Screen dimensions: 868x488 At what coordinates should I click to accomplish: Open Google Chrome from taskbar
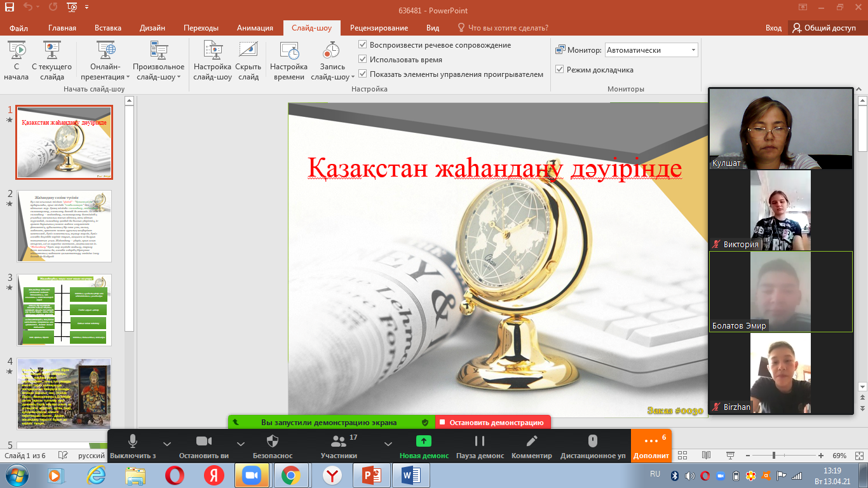tap(291, 475)
